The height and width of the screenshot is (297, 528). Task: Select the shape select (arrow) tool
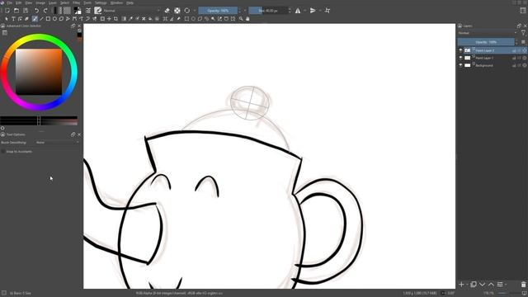(x=7, y=19)
